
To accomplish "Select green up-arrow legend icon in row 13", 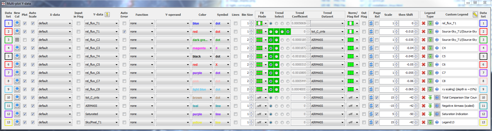I will [x=430, y=122].
